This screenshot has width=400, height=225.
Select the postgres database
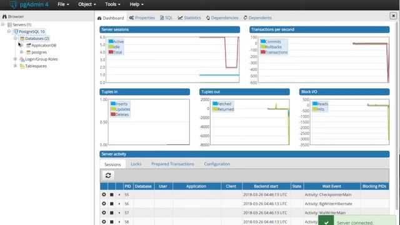[x=39, y=52]
